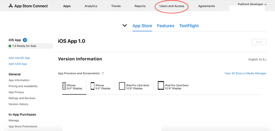Select the iPhone 5.5" Display device icon
Screen dimensions: 275x131
click(92, 86)
